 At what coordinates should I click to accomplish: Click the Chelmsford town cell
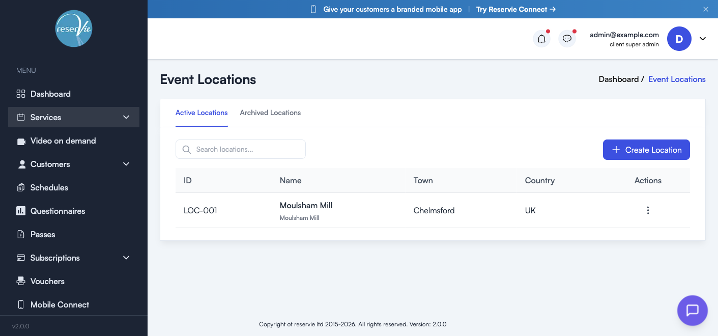434,210
